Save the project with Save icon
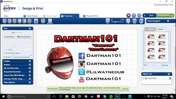The height and width of the screenshot is (99, 176). click(x=134, y=21)
